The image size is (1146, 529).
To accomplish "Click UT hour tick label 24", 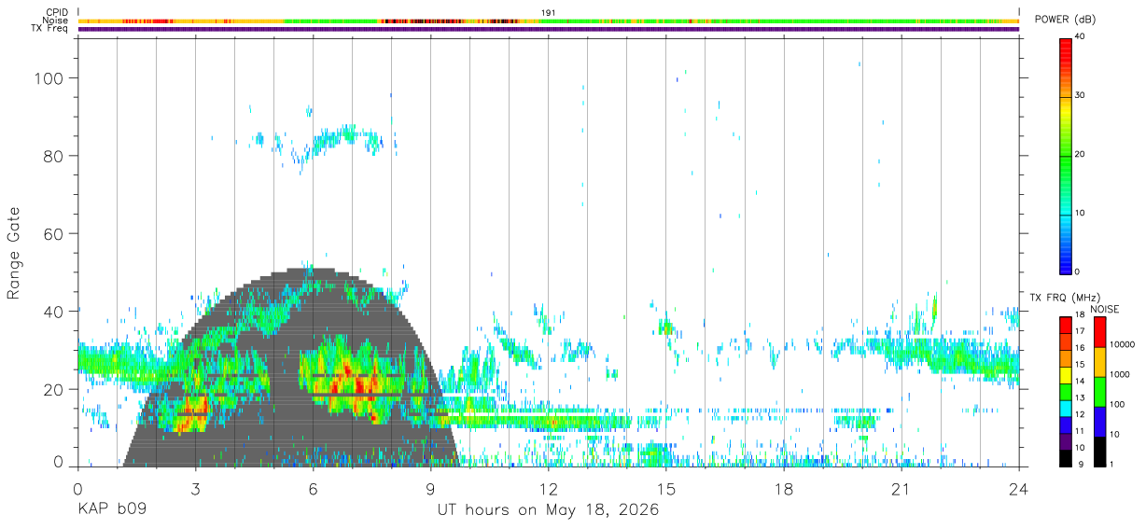I will (x=1018, y=489).
